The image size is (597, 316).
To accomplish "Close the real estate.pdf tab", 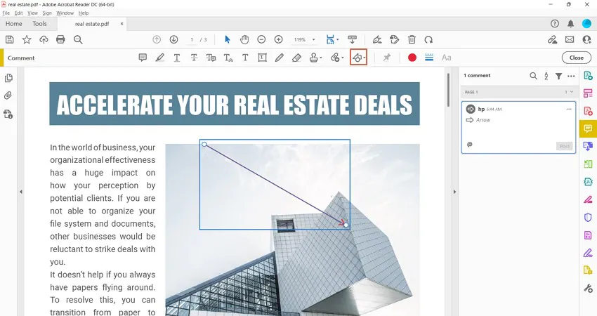I will pyautogui.click(x=122, y=24).
